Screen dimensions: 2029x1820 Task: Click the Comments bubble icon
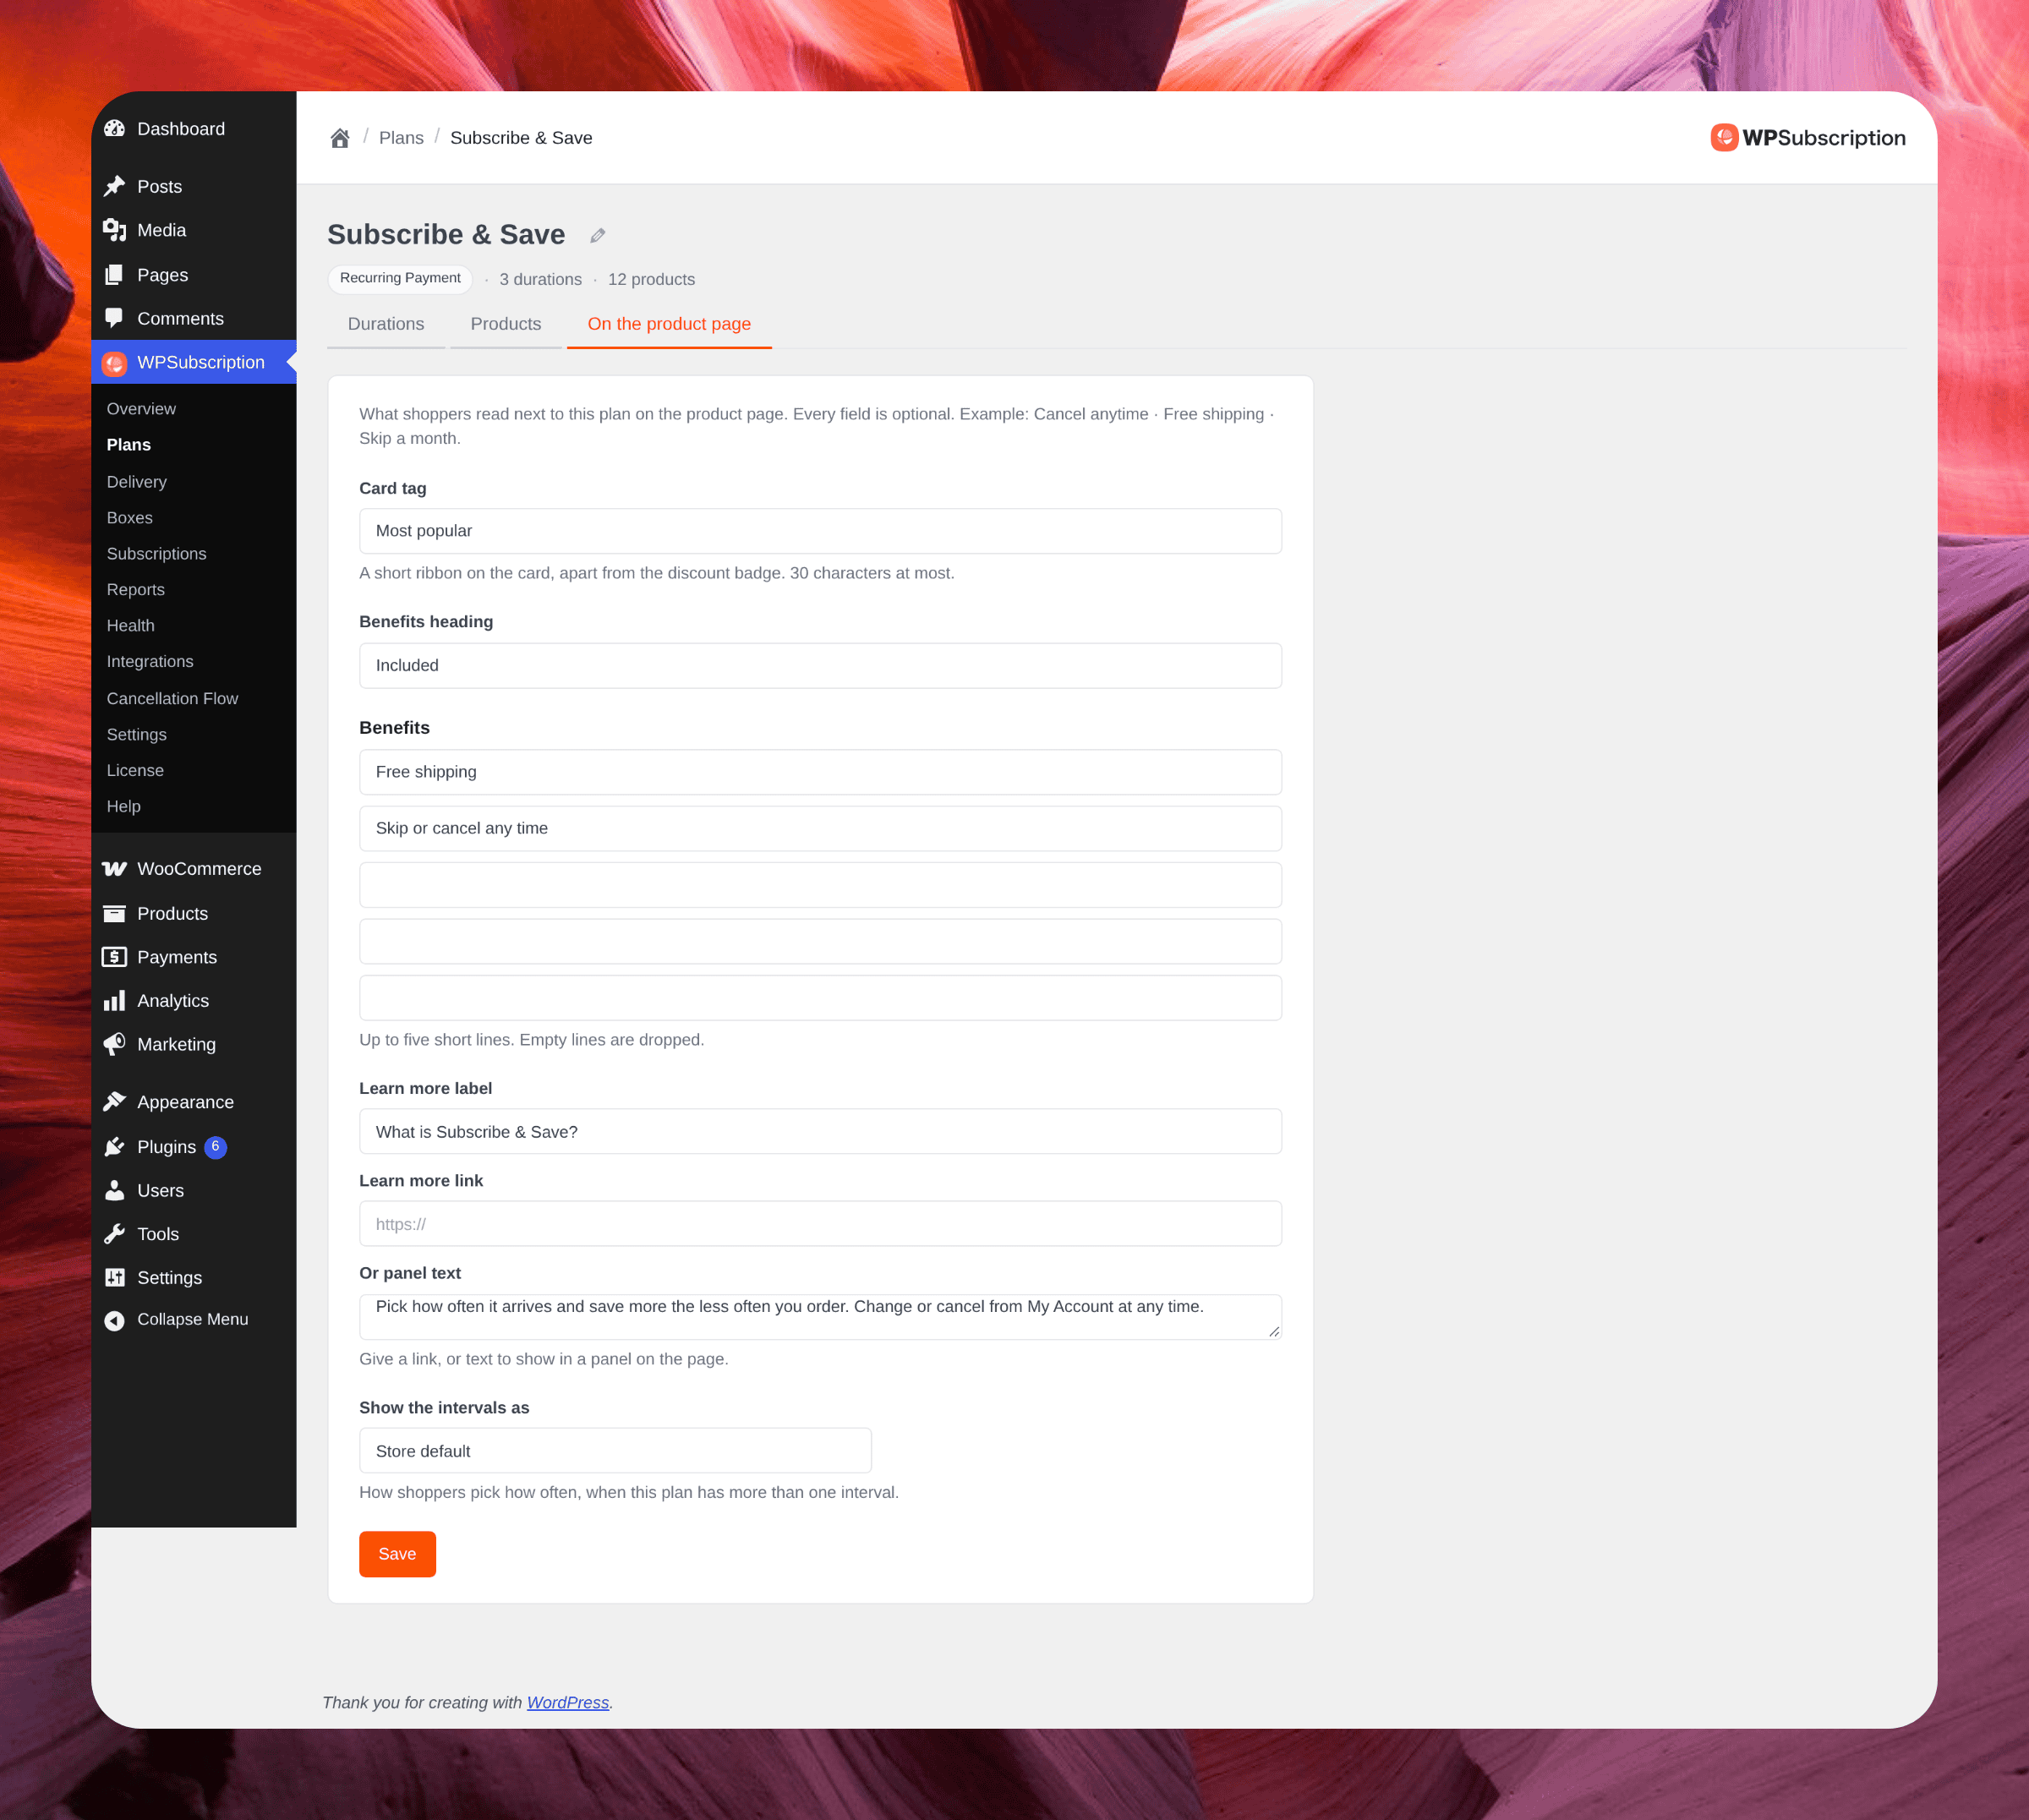click(115, 318)
